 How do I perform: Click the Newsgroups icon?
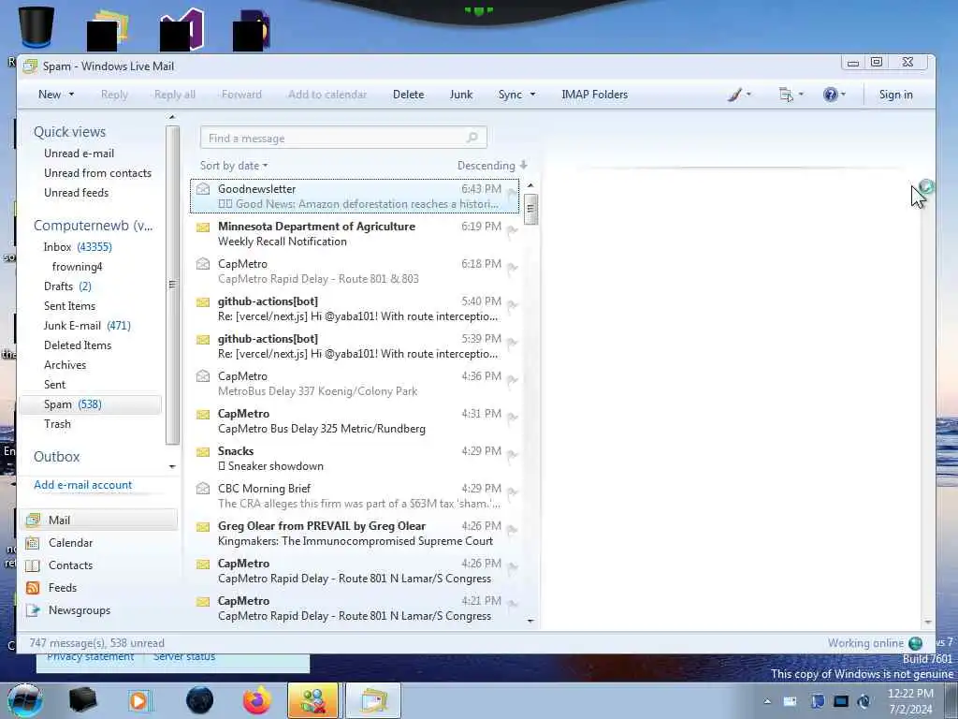pyautogui.click(x=33, y=610)
